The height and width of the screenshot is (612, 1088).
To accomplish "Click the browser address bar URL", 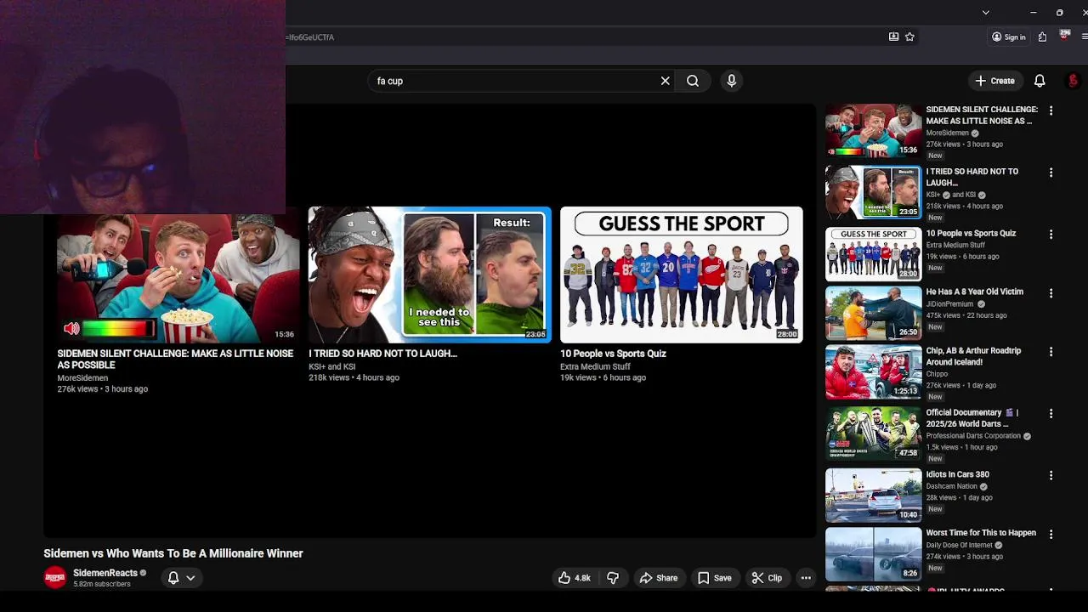I will (310, 37).
